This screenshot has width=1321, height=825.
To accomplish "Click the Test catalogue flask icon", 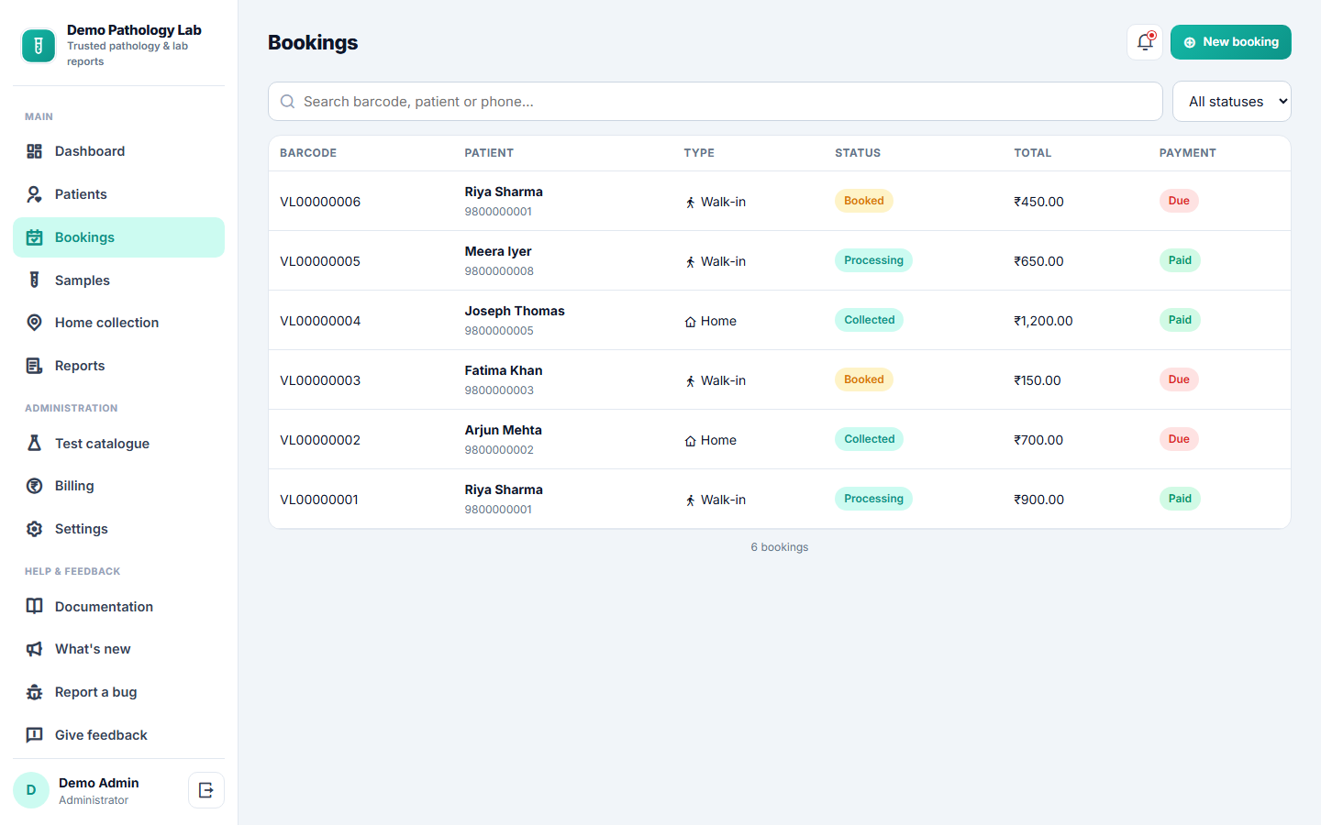I will [x=34, y=444].
